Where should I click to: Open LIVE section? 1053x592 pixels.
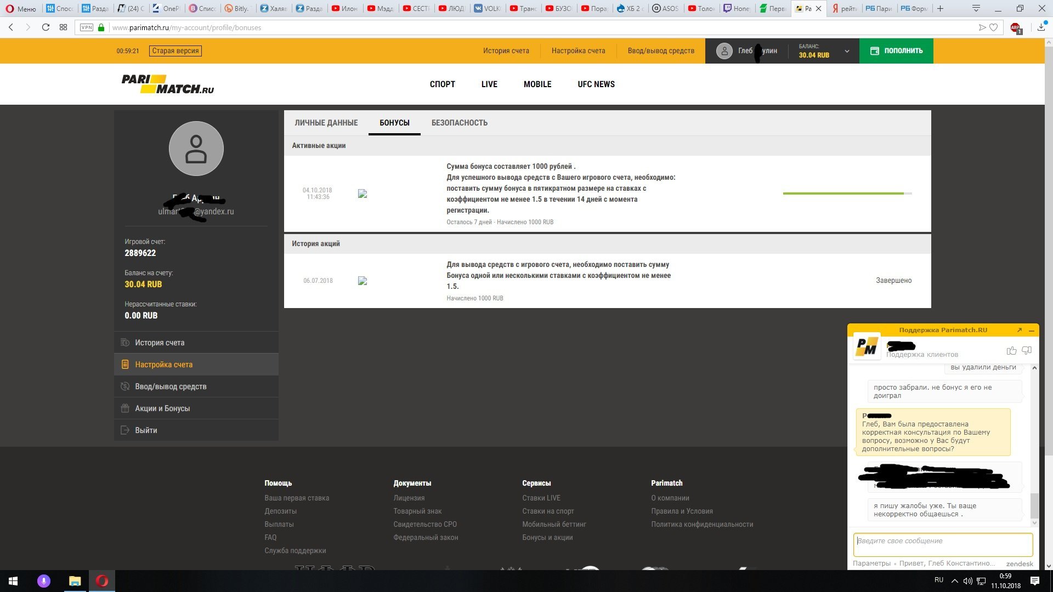pyautogui.click(x=489, y=84)
